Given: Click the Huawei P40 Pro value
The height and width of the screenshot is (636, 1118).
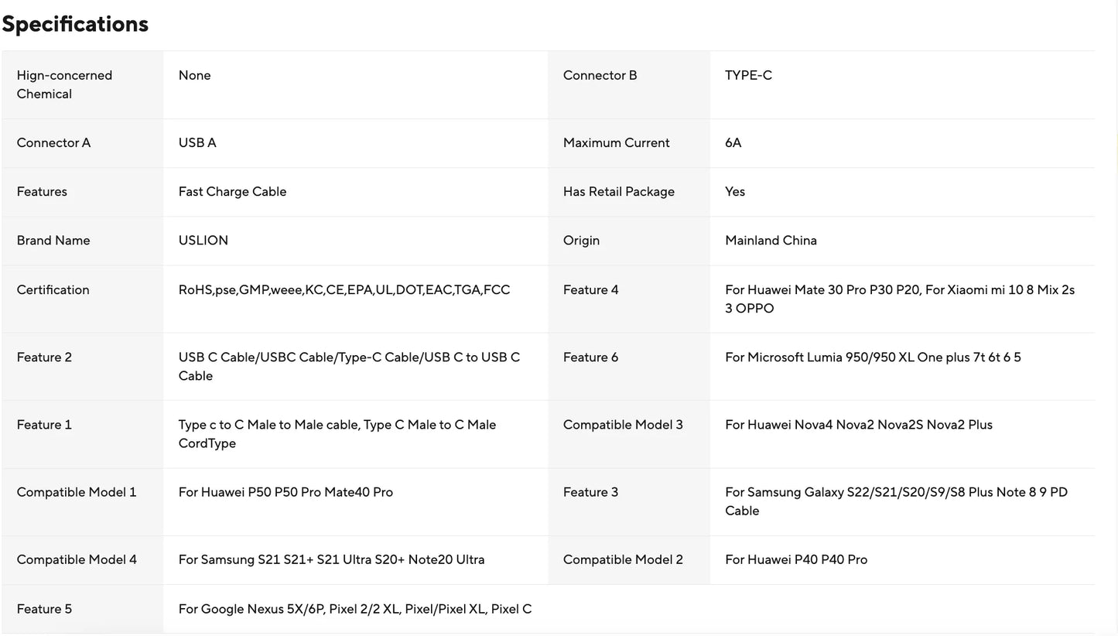Looking at the screenshot, I should point(795,559).
